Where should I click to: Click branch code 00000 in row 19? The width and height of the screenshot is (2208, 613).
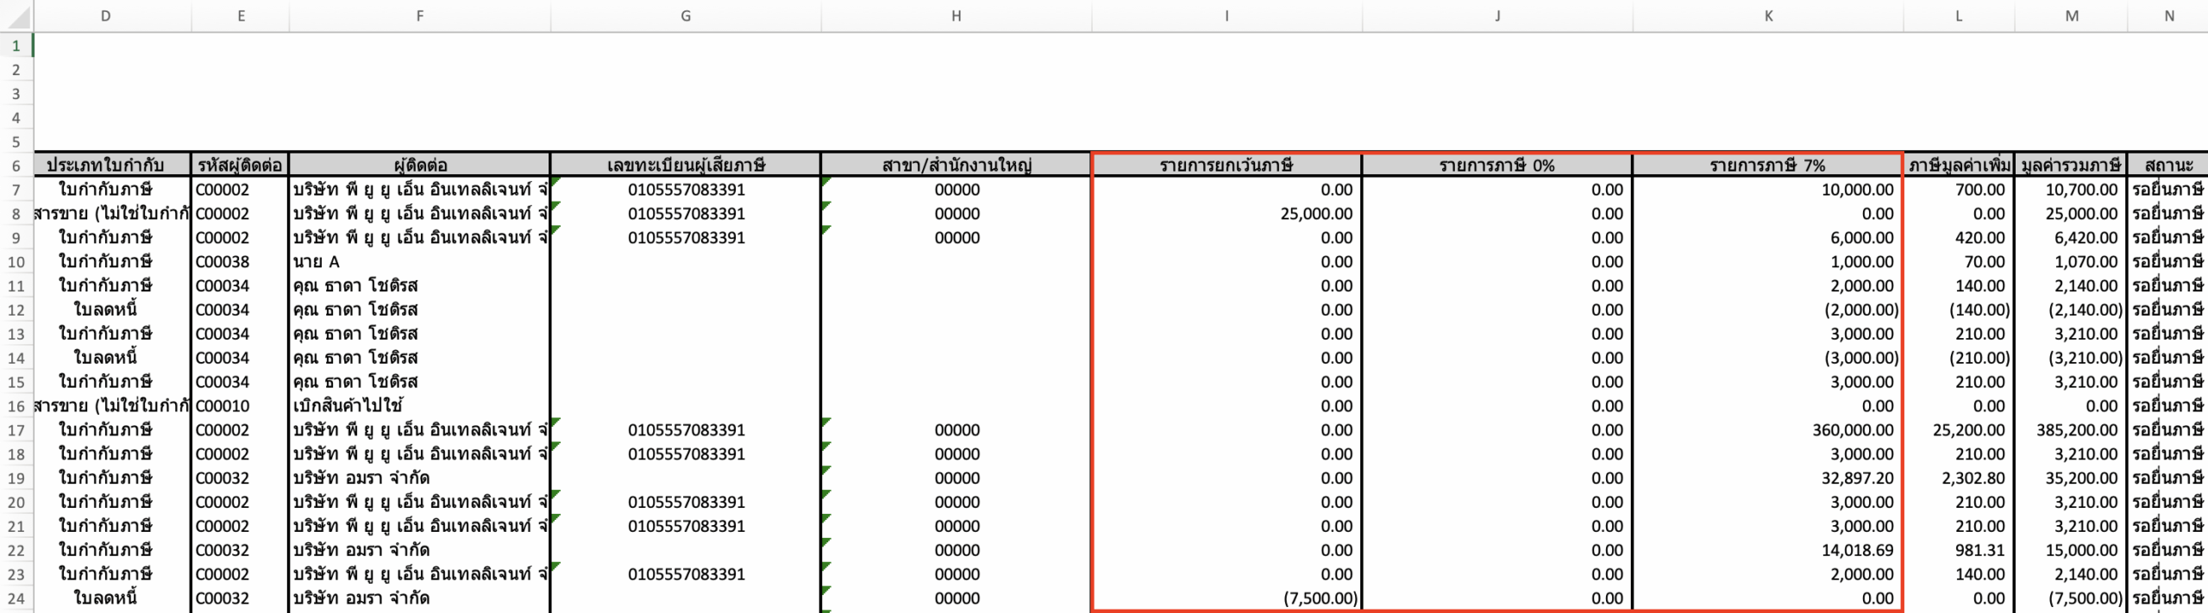pyautogui.click(x=957, y=479)
